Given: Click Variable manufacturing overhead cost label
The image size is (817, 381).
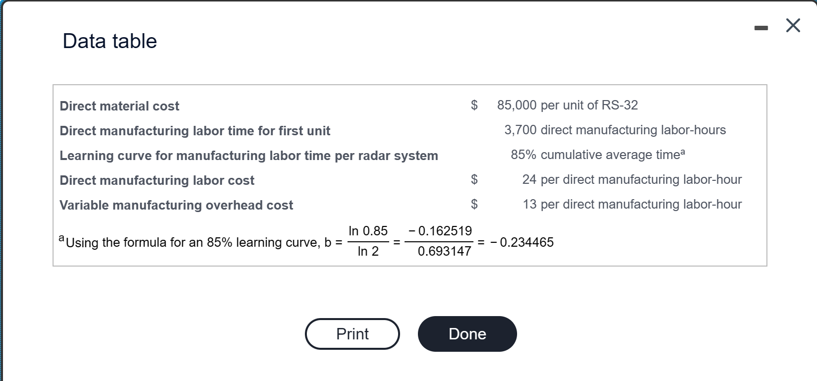Looking at the screenshot, I should [176, 205].
